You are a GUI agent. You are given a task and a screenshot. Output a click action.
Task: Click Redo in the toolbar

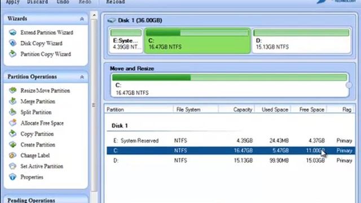click(x=85, y=2)
